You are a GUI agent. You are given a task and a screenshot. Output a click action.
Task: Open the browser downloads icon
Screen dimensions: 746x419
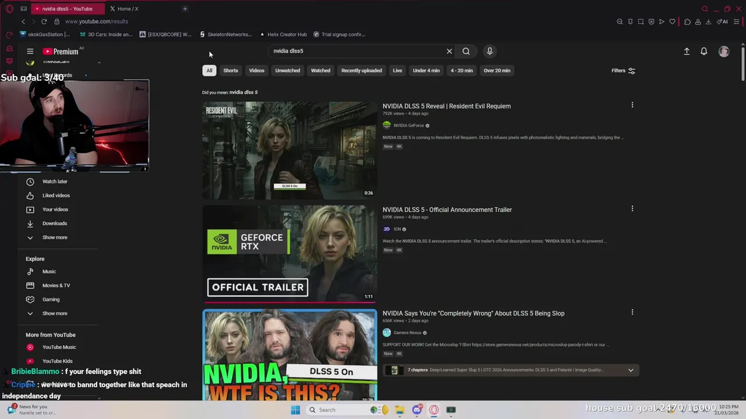click(x=708, y=22)
